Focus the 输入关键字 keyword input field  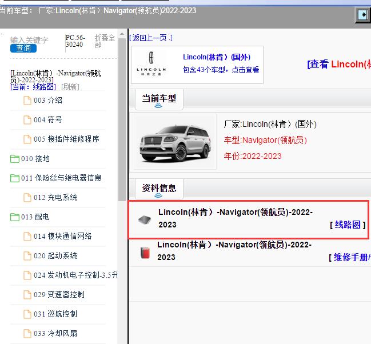29,40
